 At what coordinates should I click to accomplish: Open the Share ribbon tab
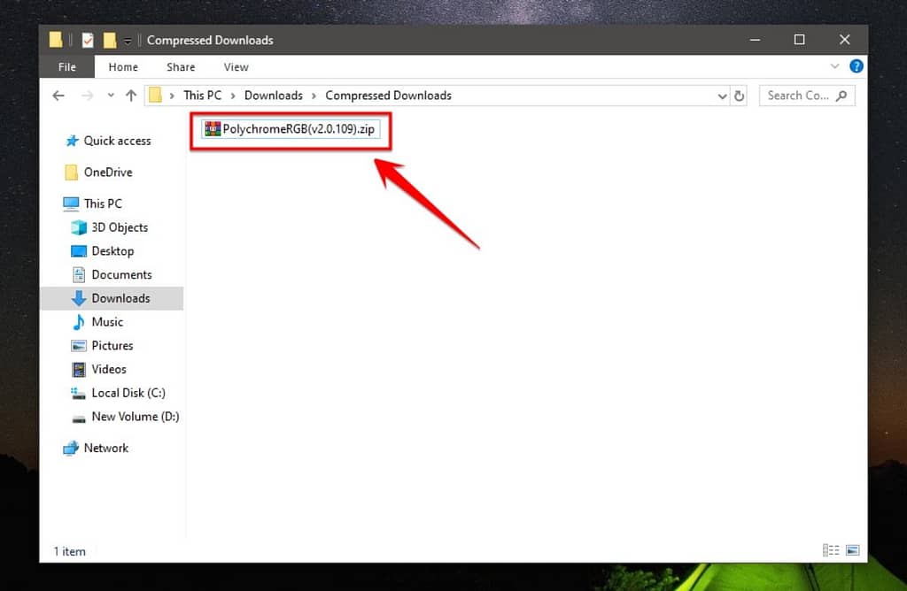click(181, 67)
